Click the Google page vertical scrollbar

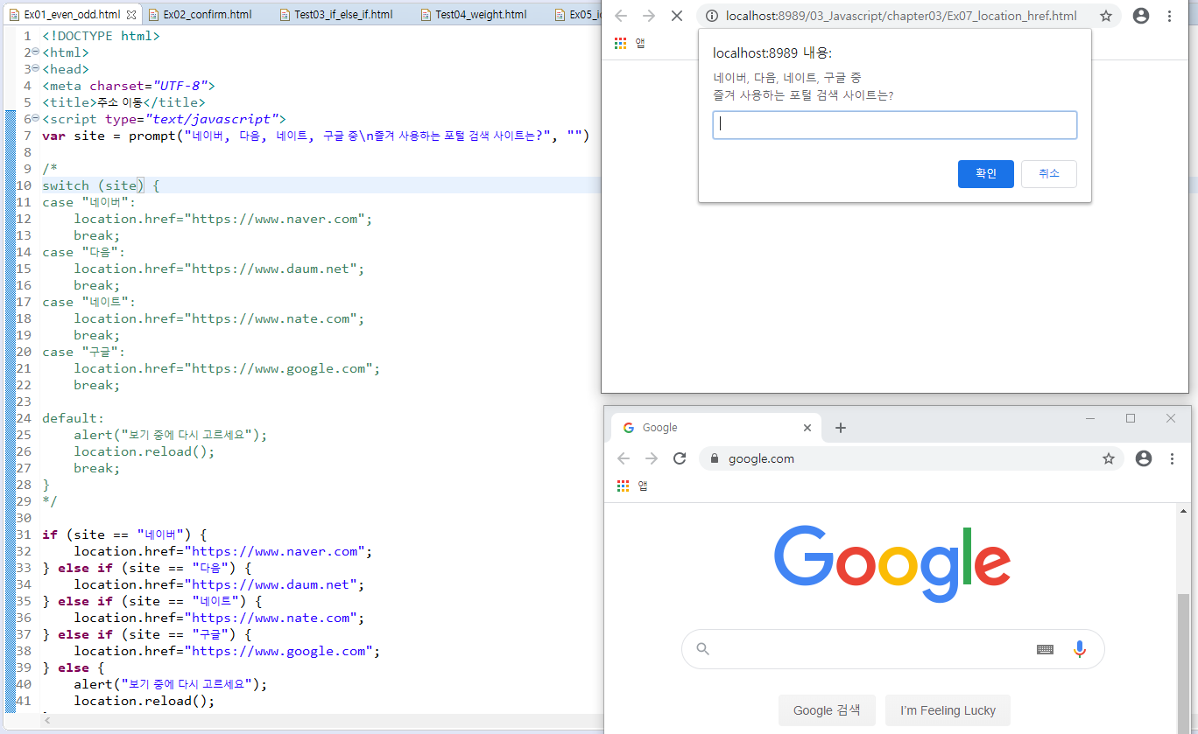[1183, 662]
